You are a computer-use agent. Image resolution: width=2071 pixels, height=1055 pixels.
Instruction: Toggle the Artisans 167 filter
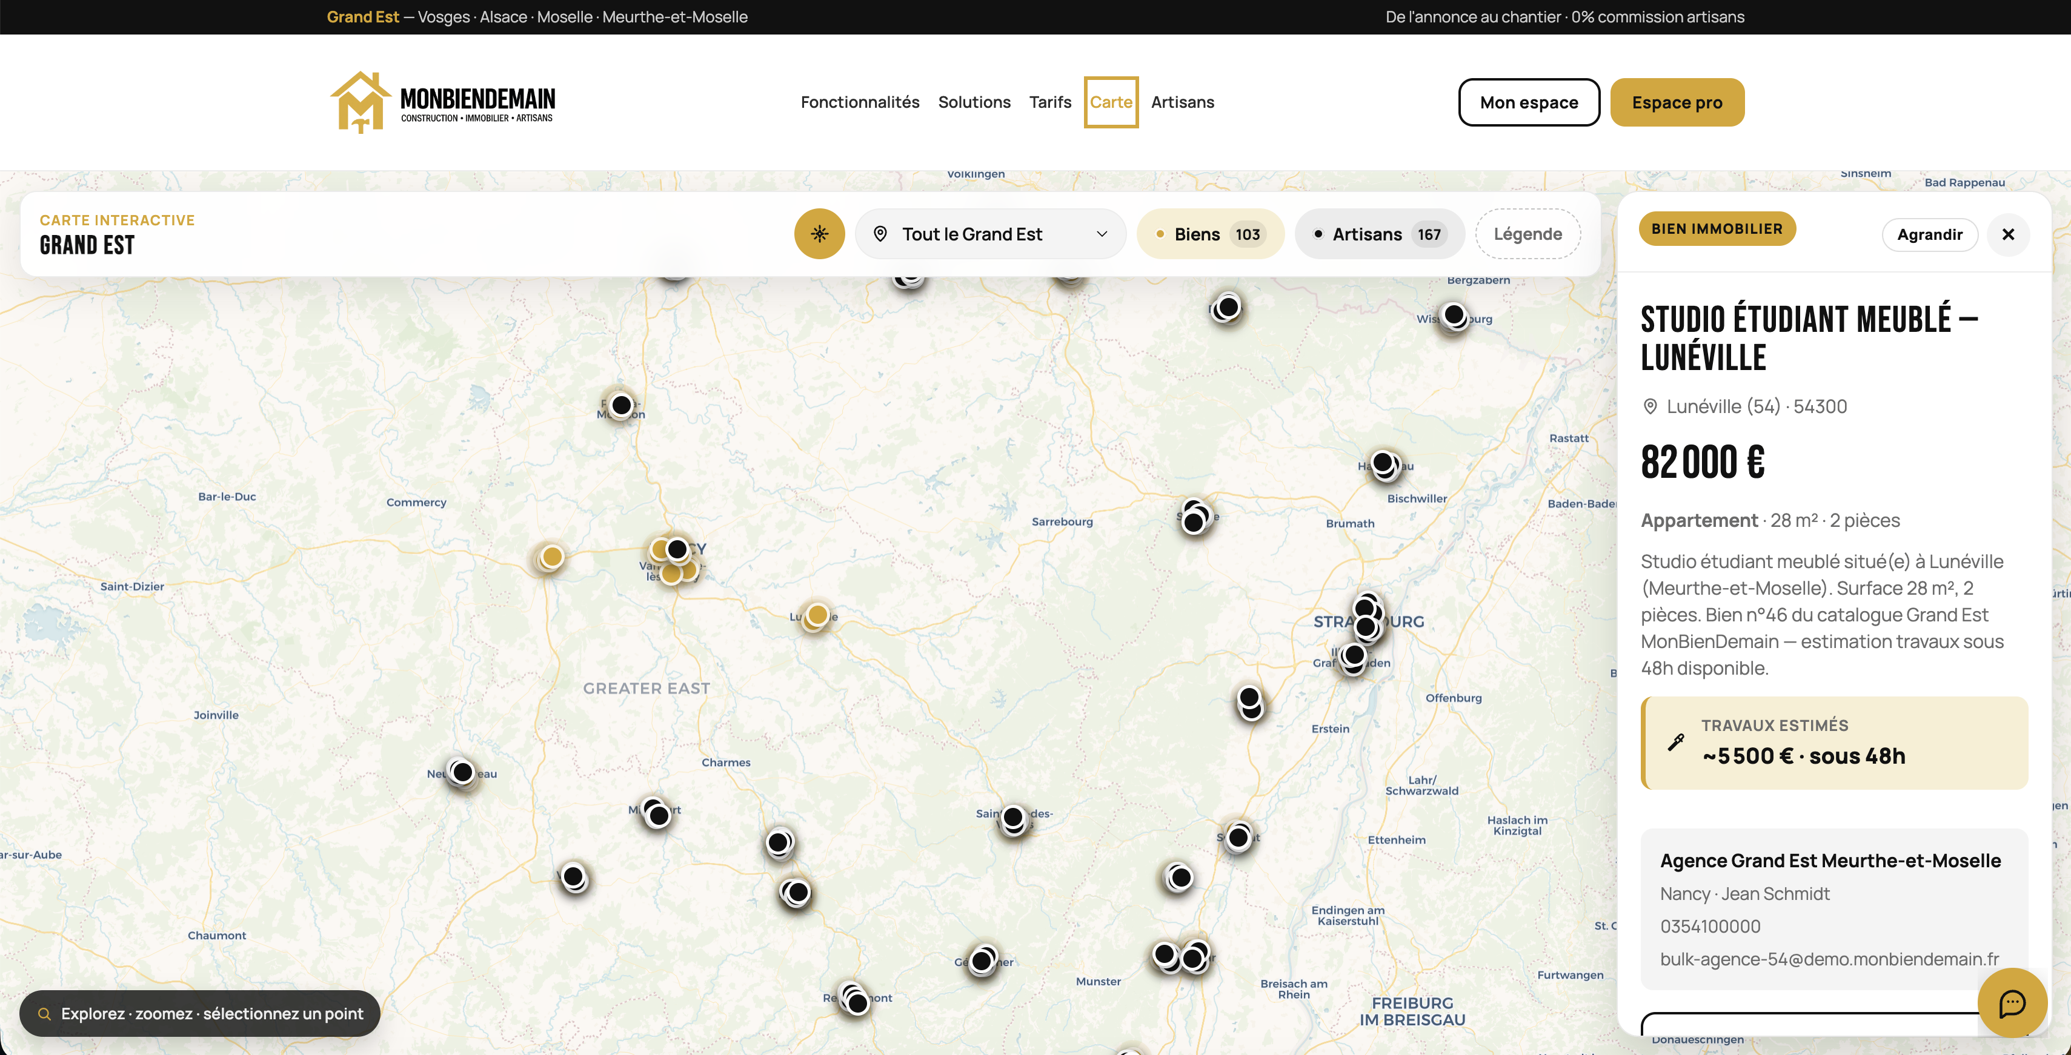[x=1380, y=234]
